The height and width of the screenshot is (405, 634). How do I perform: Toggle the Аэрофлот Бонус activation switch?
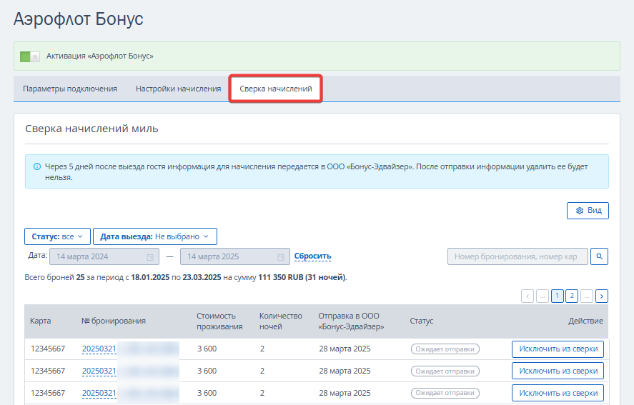click(x=30, y=56)
